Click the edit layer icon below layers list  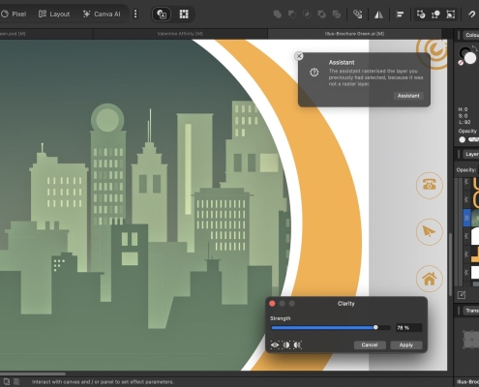tap(462, 295)
